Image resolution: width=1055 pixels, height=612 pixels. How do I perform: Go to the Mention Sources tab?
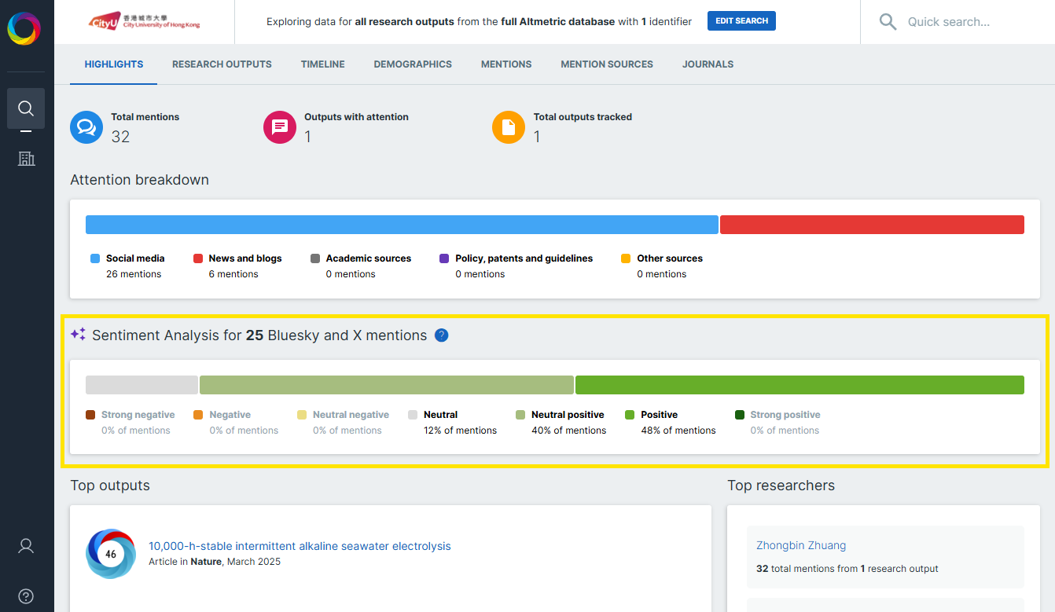point(606,64)
